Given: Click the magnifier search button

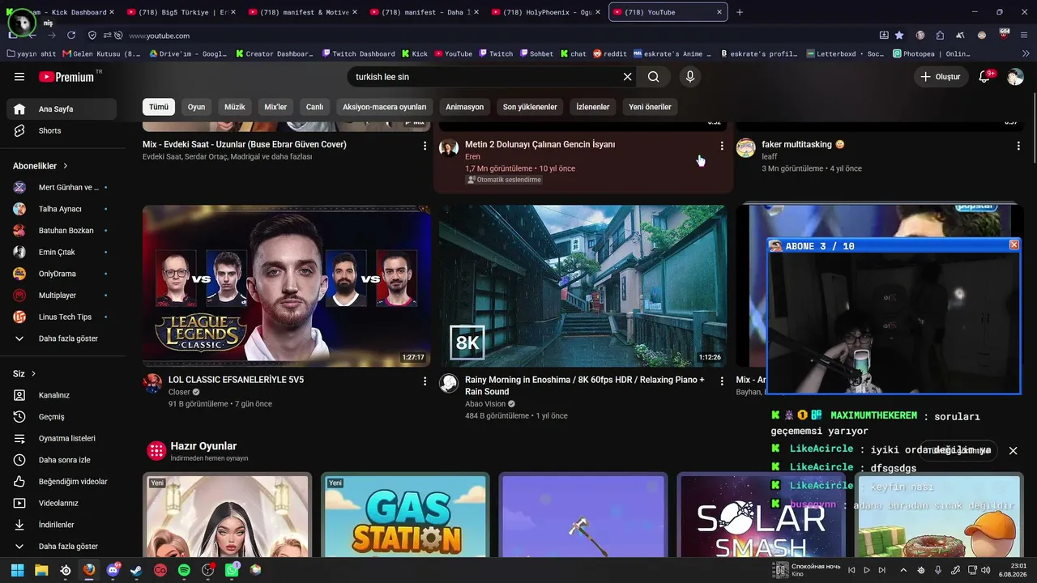Looking at the screenshot, I should [x=653, y=77].
